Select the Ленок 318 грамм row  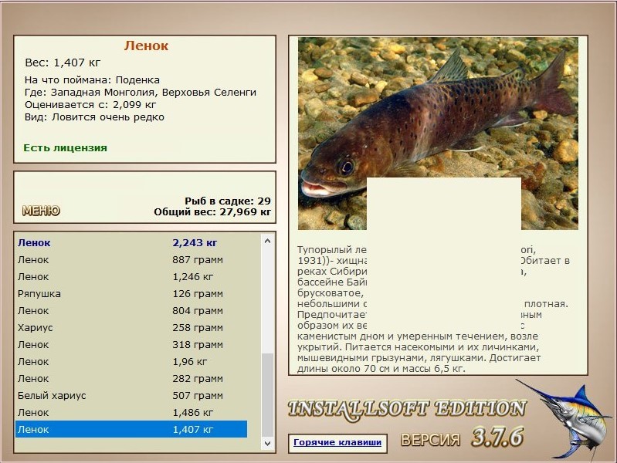(131, 344)
